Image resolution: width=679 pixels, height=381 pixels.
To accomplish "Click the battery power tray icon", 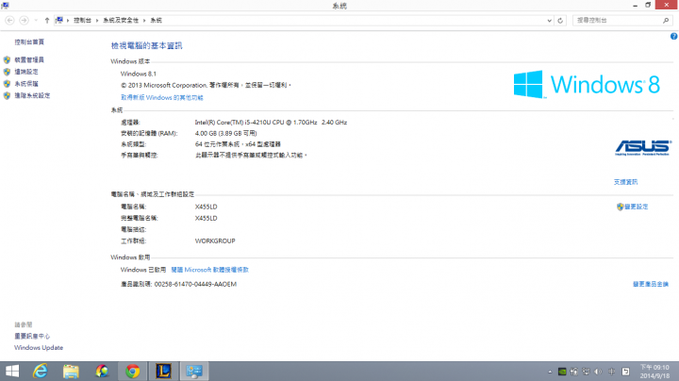I will [x=573, y=372].
